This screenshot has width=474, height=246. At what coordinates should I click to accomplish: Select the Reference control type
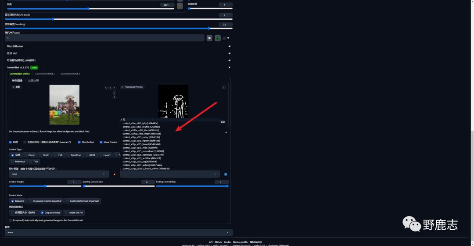[x=18, y=162]
